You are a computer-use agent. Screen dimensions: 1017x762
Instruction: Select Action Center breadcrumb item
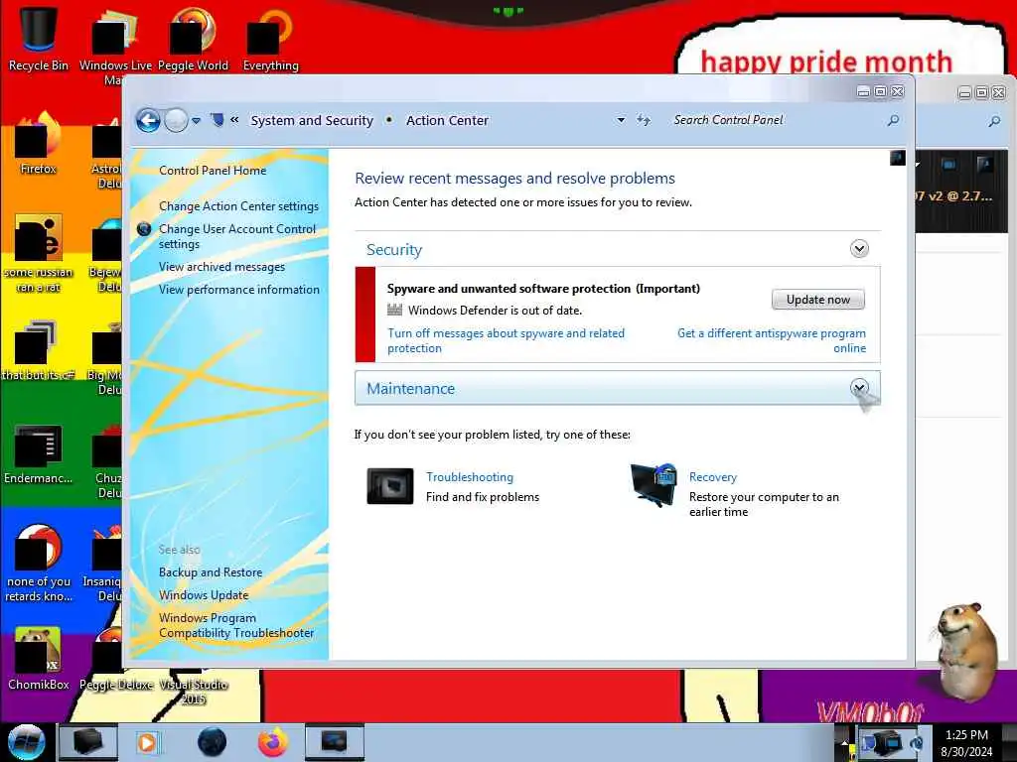[447, 120]
